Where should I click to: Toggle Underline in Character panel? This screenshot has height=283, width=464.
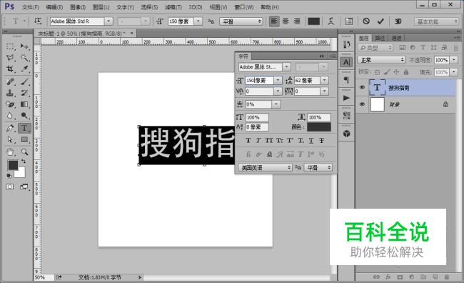(311, 141)
